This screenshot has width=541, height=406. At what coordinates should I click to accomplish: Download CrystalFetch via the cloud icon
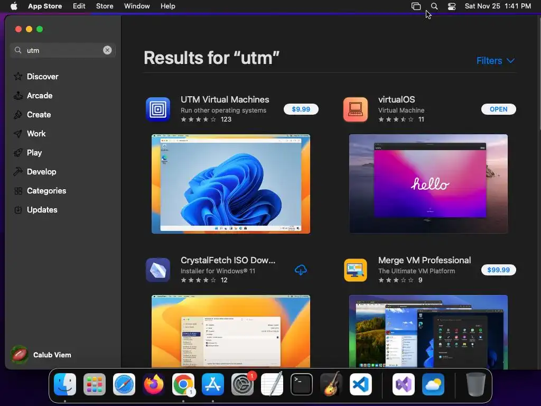301,270
